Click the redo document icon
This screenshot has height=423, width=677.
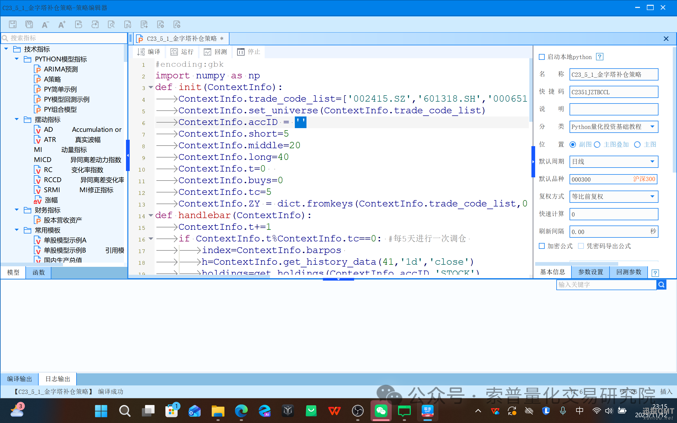(x=95, y=24)
